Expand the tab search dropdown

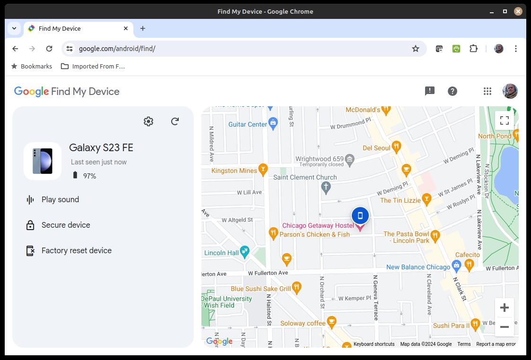(x=14, y=28)
